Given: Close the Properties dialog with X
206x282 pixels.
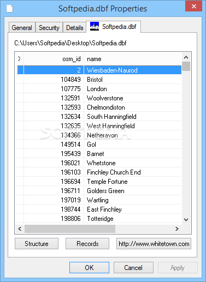Looking at the screenshot, I should [194, 6].
